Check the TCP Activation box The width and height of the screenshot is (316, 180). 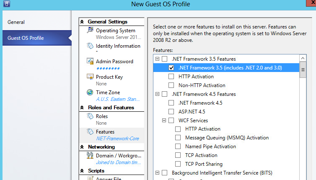pos(178,155)
